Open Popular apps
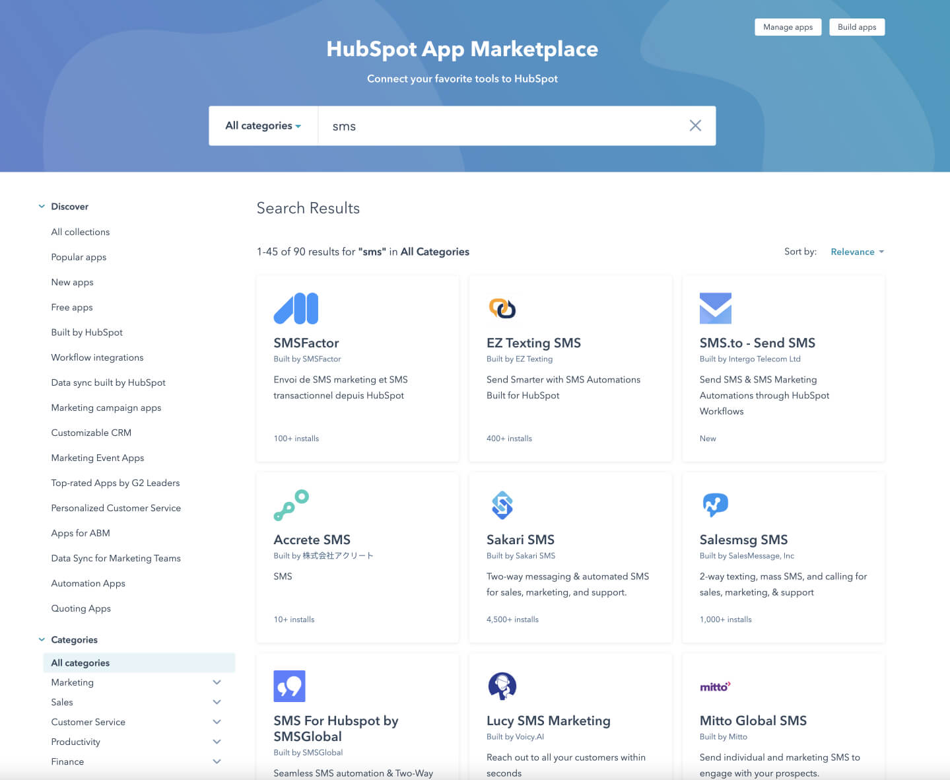The height and width of the screenshot is (780, 950). [79, 257]
